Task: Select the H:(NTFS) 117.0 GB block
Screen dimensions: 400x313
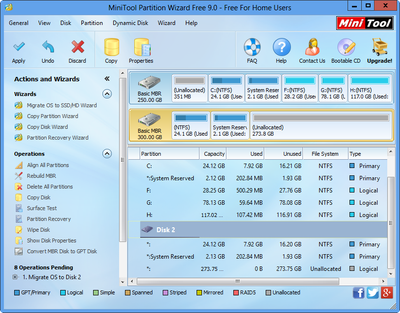Action: [x=370, y=89]
